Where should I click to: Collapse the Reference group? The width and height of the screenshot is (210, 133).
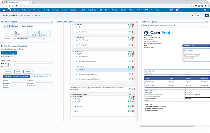75,38
